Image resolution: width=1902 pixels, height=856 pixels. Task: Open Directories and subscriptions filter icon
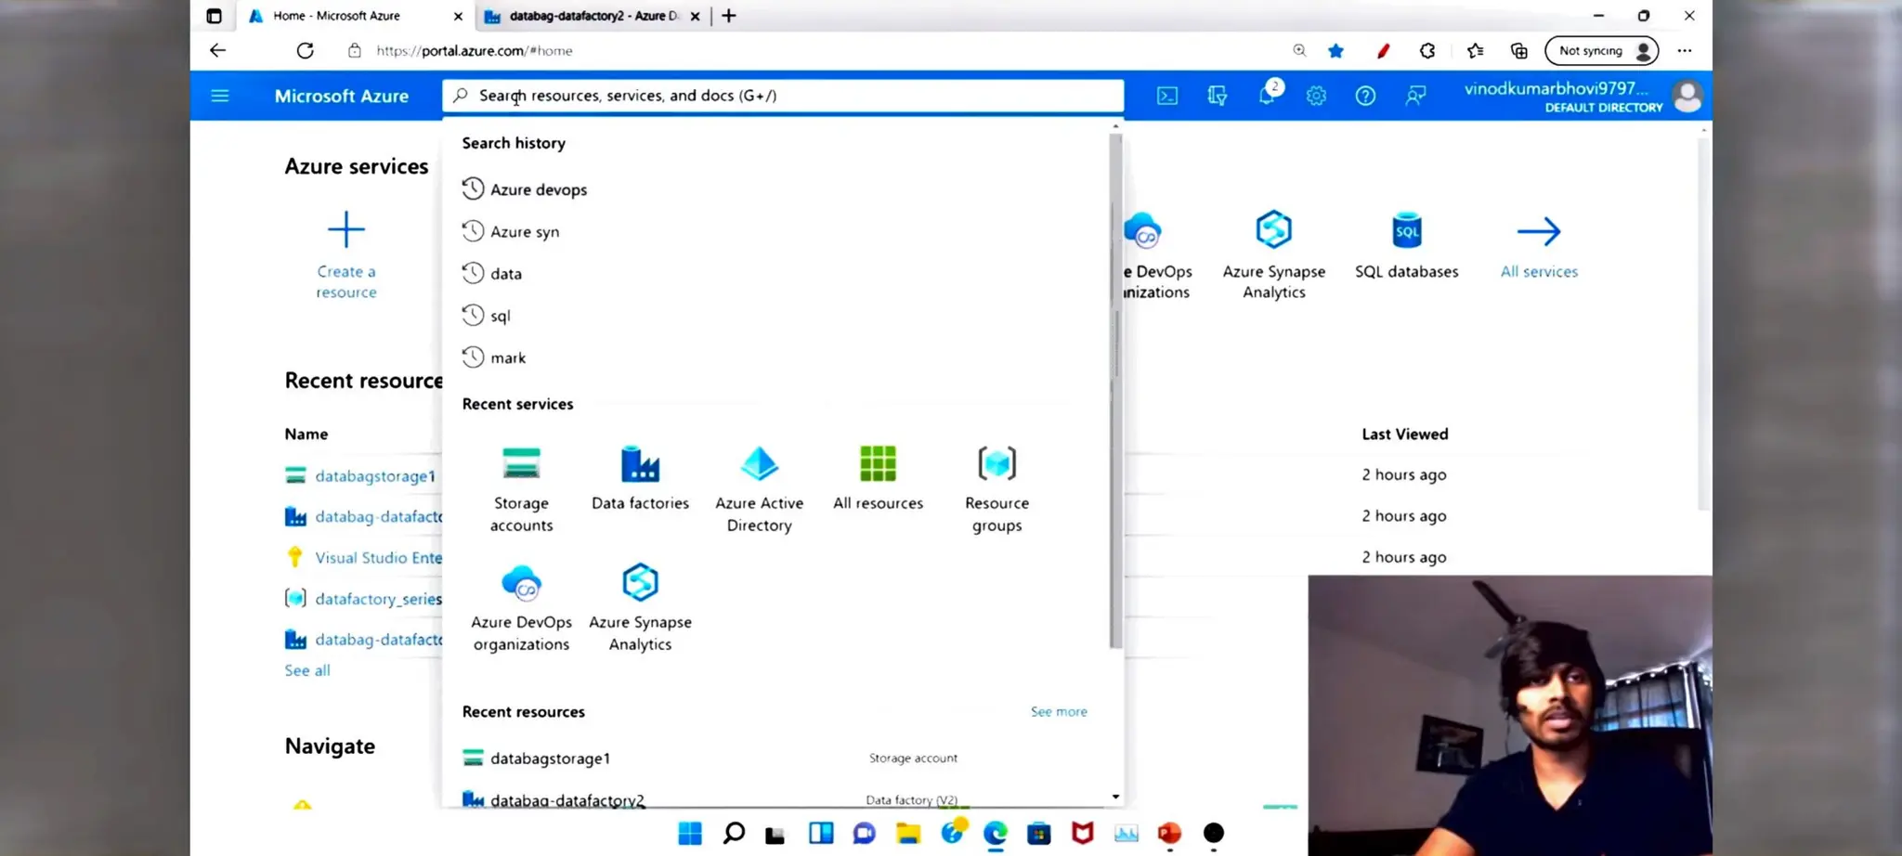pyautogui.click(x=1218, y=96)
